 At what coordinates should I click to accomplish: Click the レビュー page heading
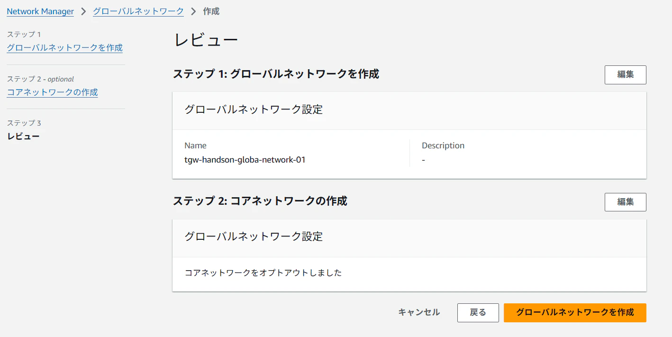coord(206,40)
